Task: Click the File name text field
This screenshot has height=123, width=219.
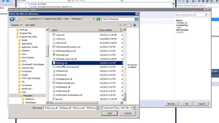Action: point(70,108)
